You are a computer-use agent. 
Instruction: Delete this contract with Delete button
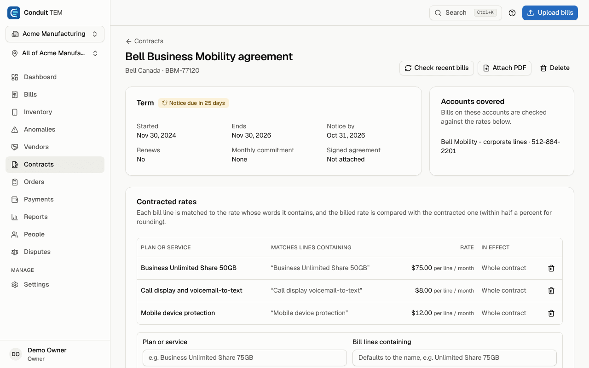click(x=554, y=68)
